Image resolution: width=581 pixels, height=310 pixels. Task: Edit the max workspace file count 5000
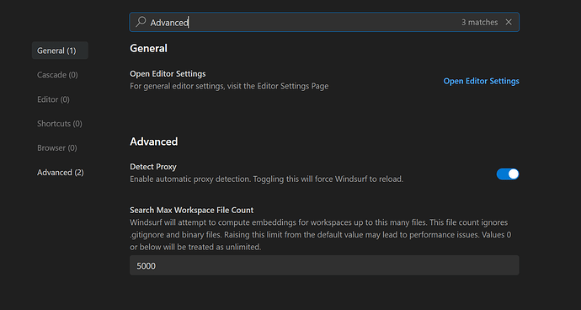[324, 265]
